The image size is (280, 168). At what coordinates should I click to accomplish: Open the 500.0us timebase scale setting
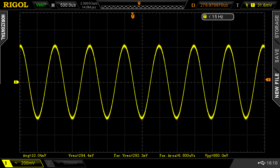[x=68, y=5]
